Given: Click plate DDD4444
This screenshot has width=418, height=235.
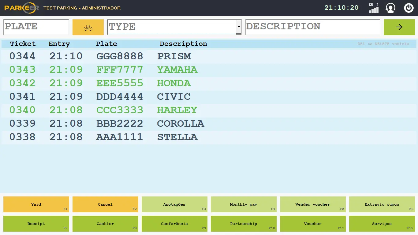Looking at the screenshot, I should (120, 97).
